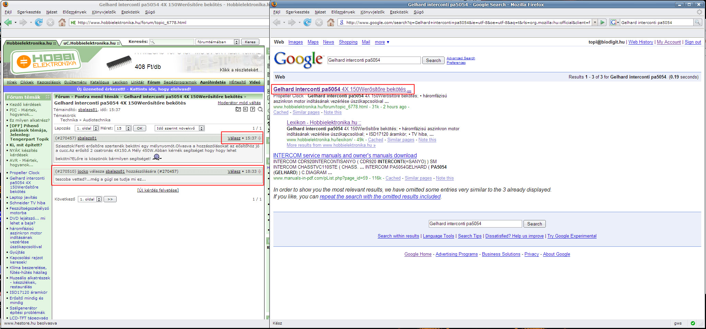The width and height of the screenshot is (706, 329).
Task: Expand Google's more menu
Action: 382,42
